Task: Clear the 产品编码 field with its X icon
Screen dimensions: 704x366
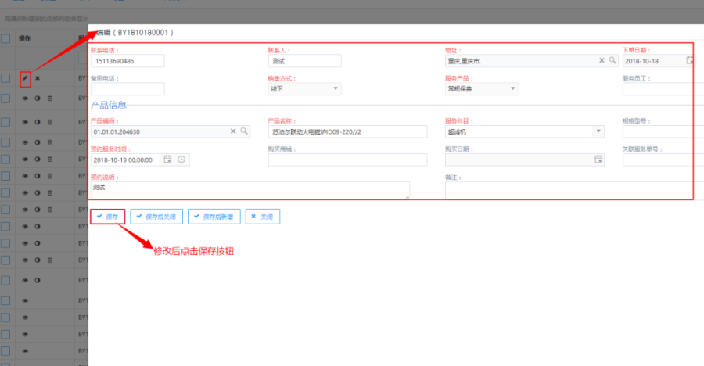Action: tap(233, 131)
